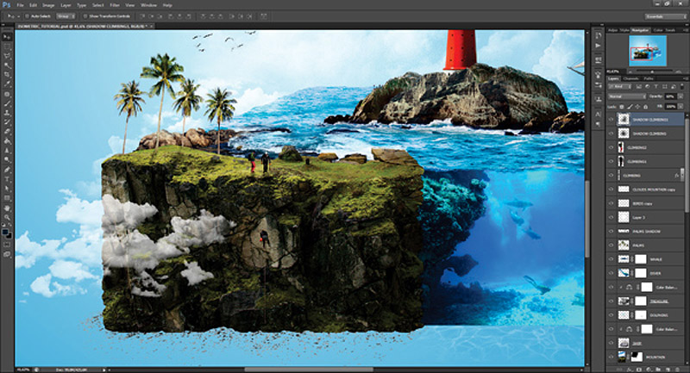Select the Clone Stamp tool
The height and width of the screenshot is (373, 690).
tap(7, 113)
